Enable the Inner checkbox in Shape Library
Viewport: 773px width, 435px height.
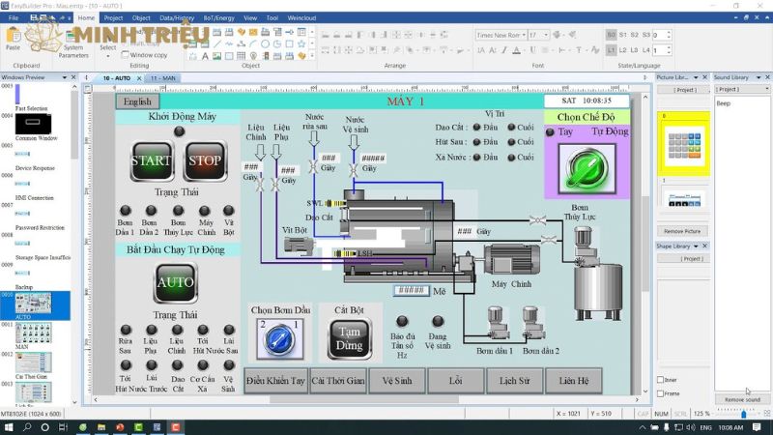pos(661,380)
